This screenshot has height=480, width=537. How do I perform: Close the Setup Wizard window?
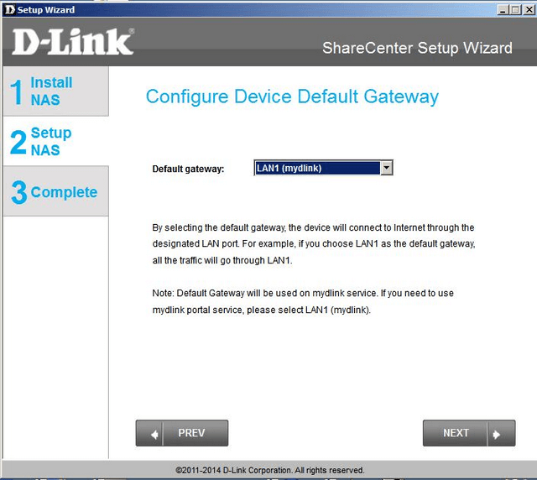click(x=529, y=9)
